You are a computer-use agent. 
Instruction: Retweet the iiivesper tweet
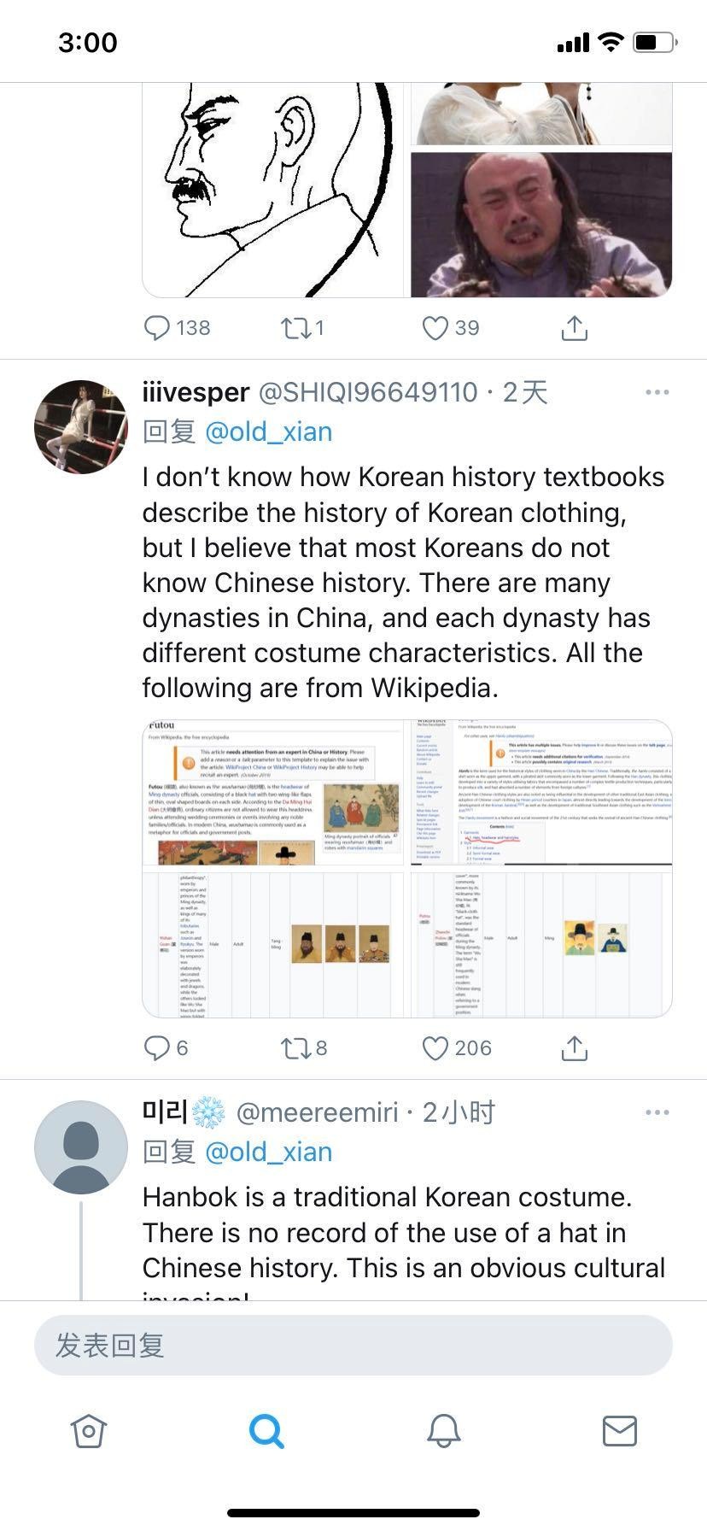296,1047
